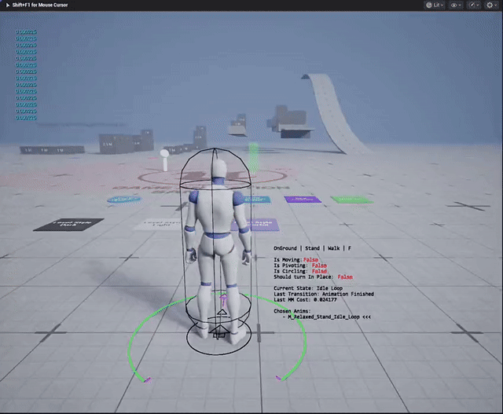
Task: Open the brush-icon dropdown in the viewport toolbar
Action: [474, 5]
